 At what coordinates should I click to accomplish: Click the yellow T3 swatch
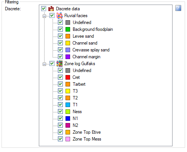click(x=68, y=91)
